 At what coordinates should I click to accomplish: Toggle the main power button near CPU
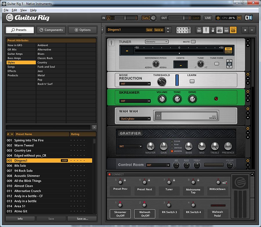pos(218,18)
